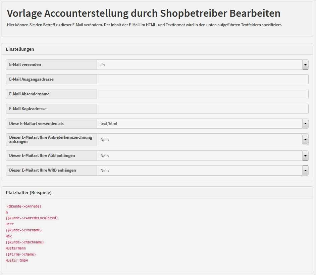Image resolution: width=316 pixels, height=275 pixels.
Task: Select the {$Firma->cName} placeholder
Action: pos(21,255)
